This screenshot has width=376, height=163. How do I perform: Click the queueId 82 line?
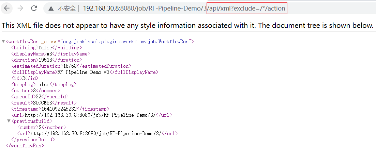point(40,96)
